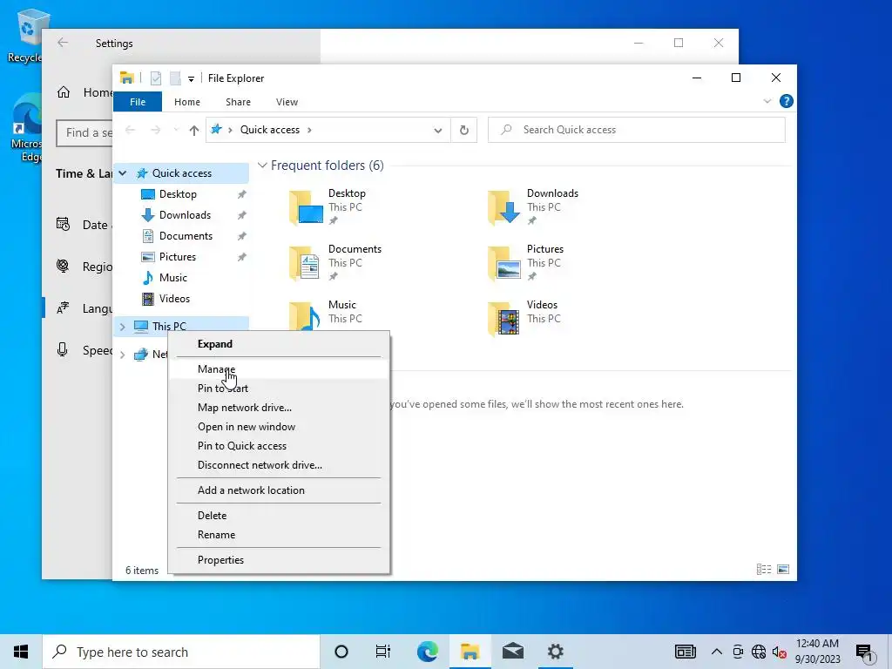Viewport: 892px width, 669px height.
Task: Open the address bar history dropdown
Action: pos(437,131)
